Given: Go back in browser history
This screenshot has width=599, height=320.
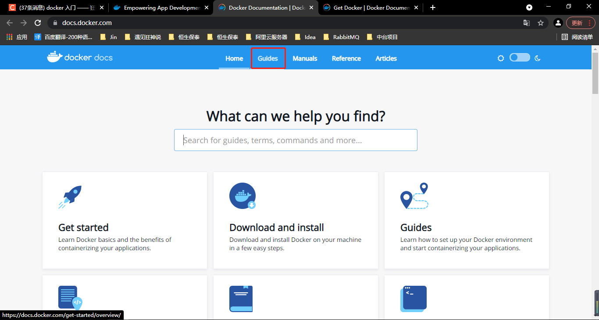Looking at the screenshot, I should 10,23.
